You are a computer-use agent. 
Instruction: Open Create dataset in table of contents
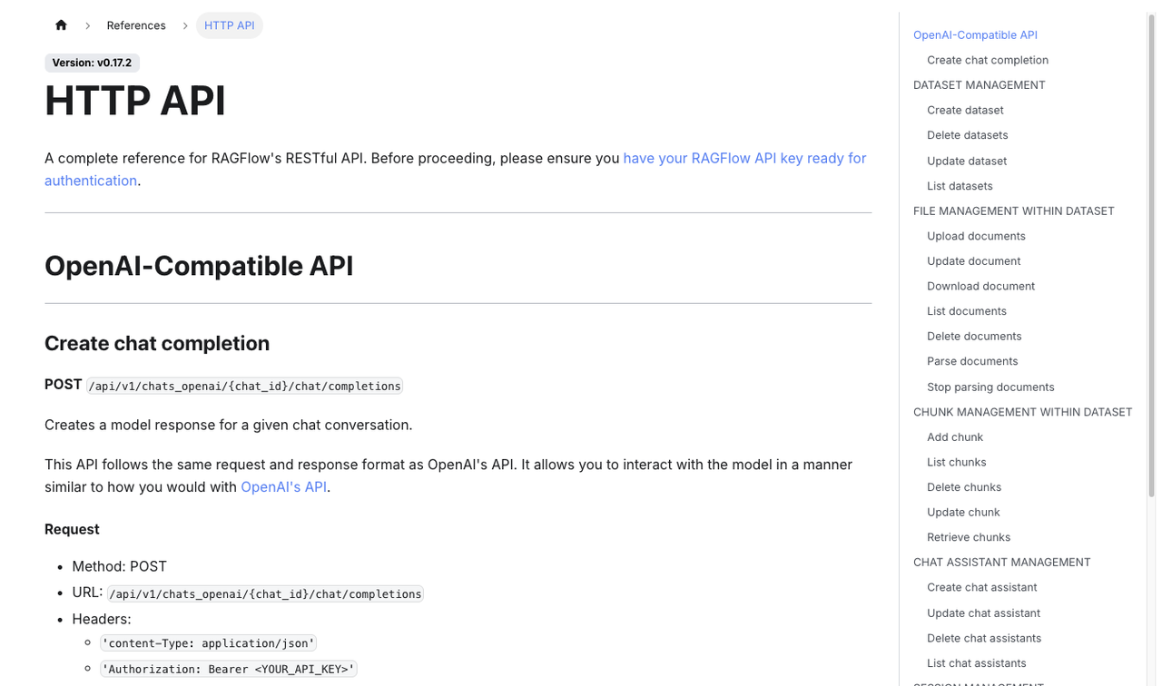point(965,110)
